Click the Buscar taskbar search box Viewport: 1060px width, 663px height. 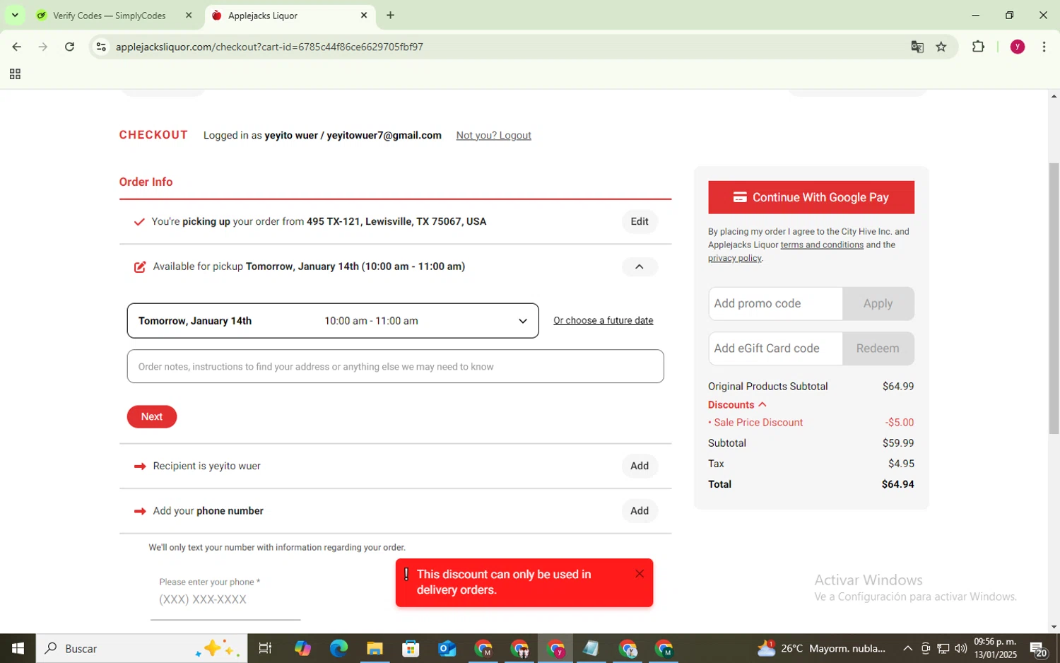[141, 648]
